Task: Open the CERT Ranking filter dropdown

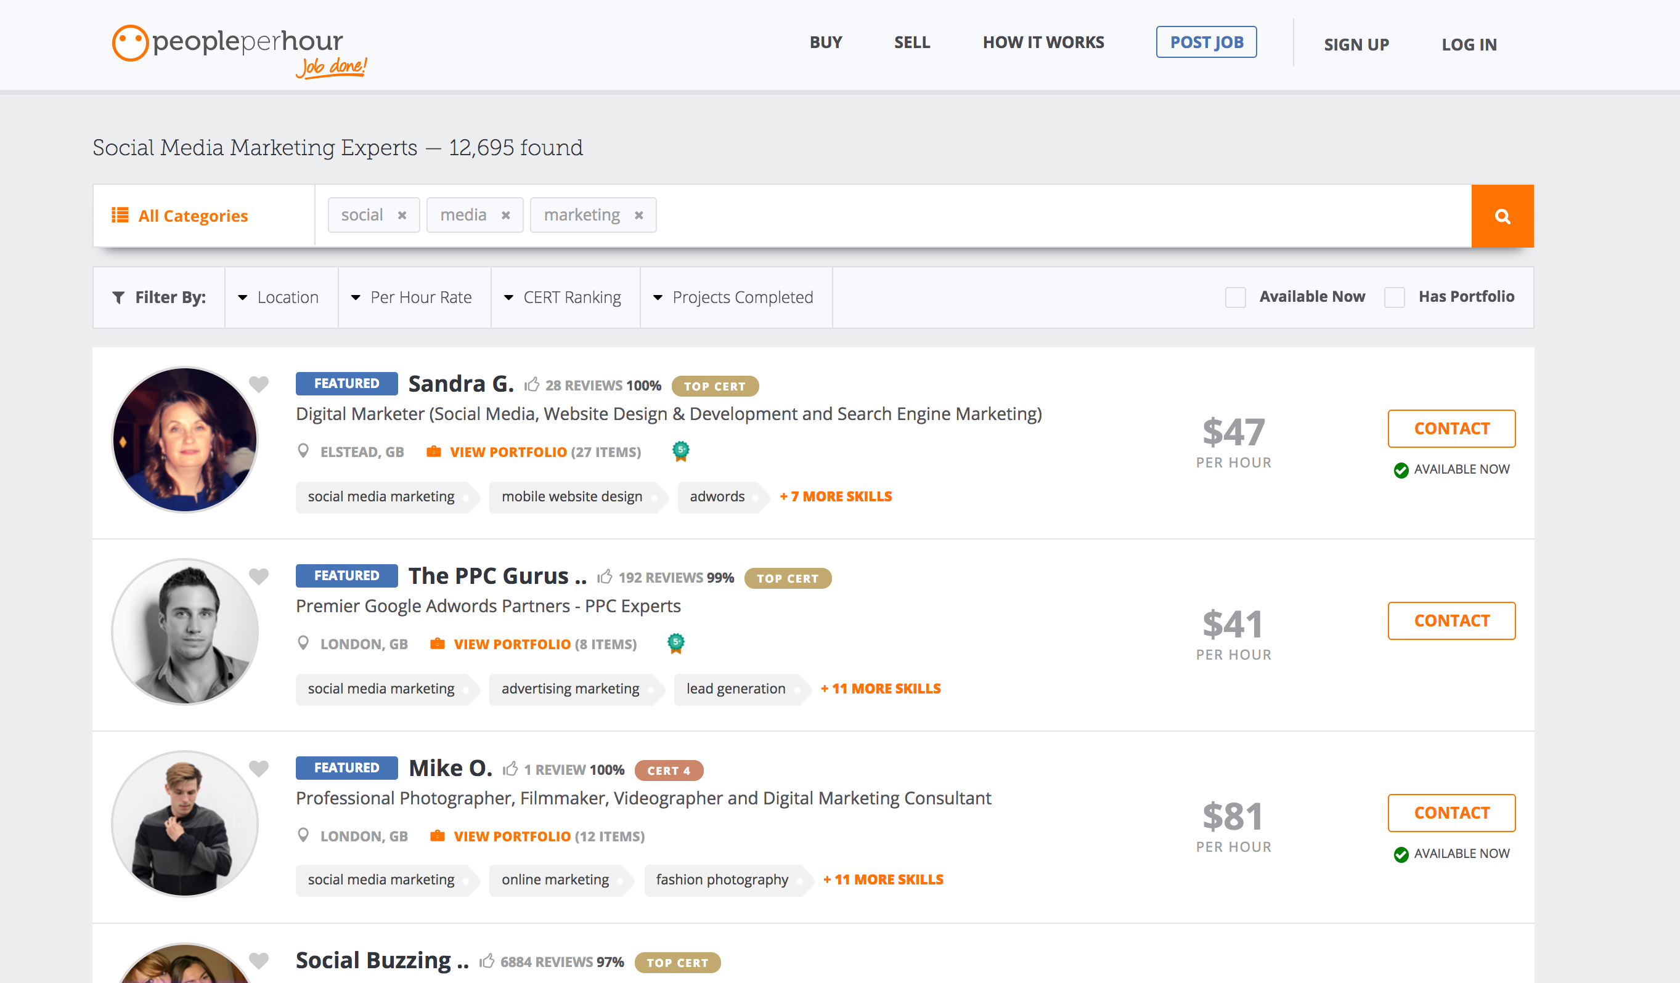Action: (x=565, y=297)
